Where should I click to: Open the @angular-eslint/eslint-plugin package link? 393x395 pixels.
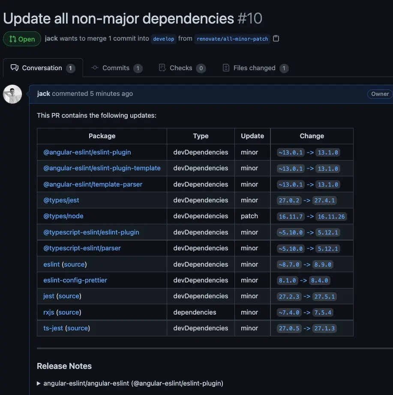point(87,152)
